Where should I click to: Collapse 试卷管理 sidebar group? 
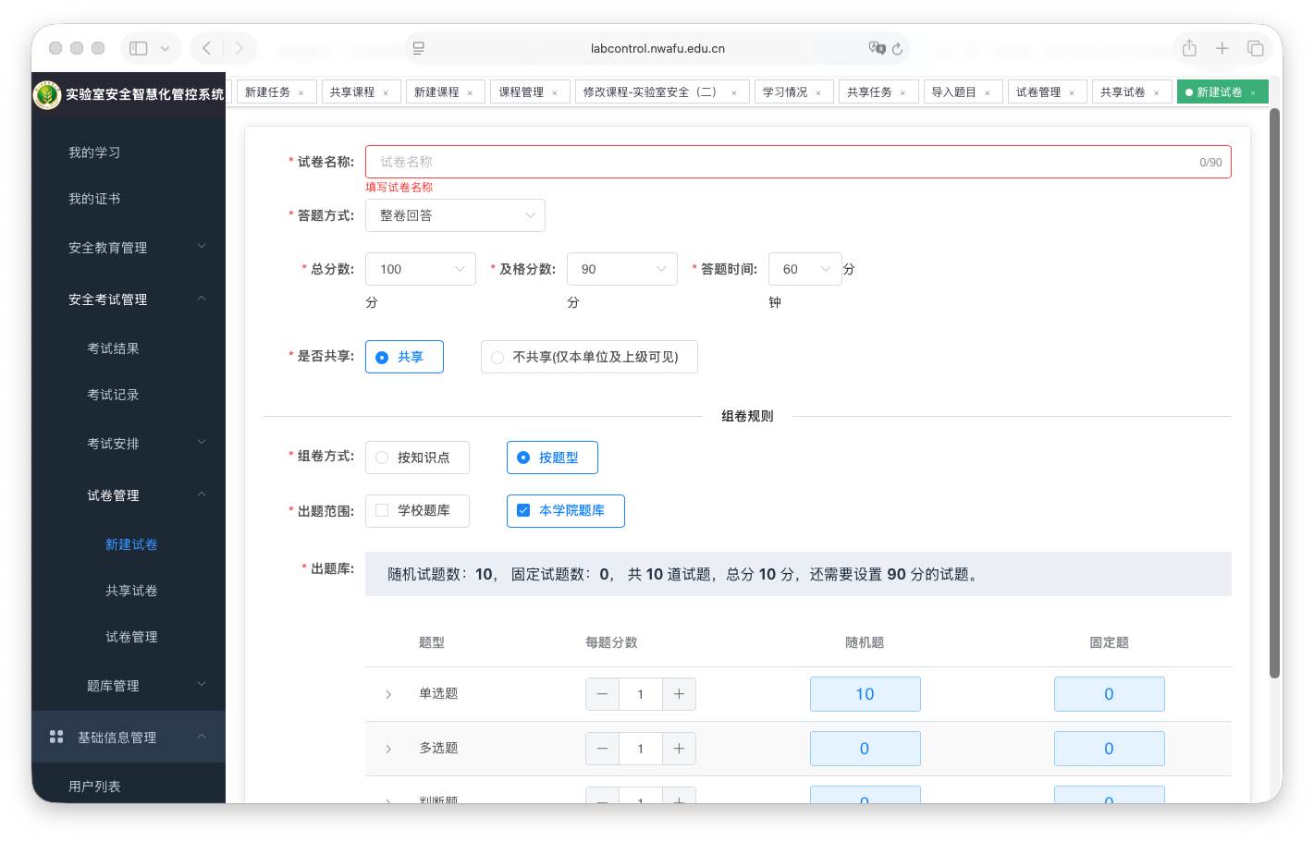pos(129,495)
